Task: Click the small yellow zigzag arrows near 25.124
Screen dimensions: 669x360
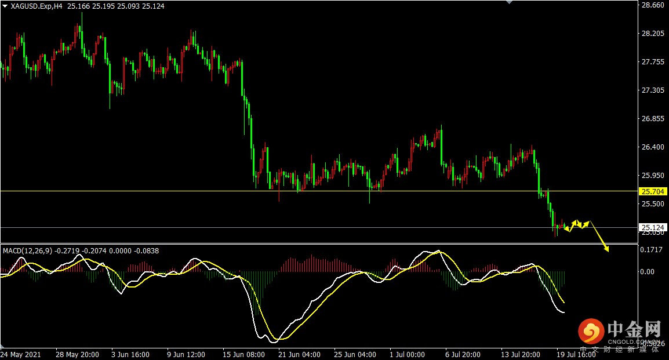Action: click(x=577, y=225)
